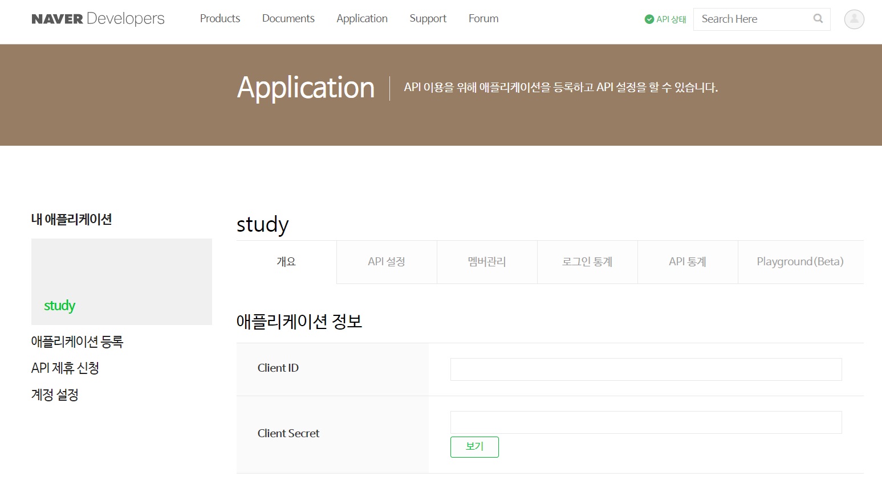Click the Client Secret label

(x=288, y=433)
